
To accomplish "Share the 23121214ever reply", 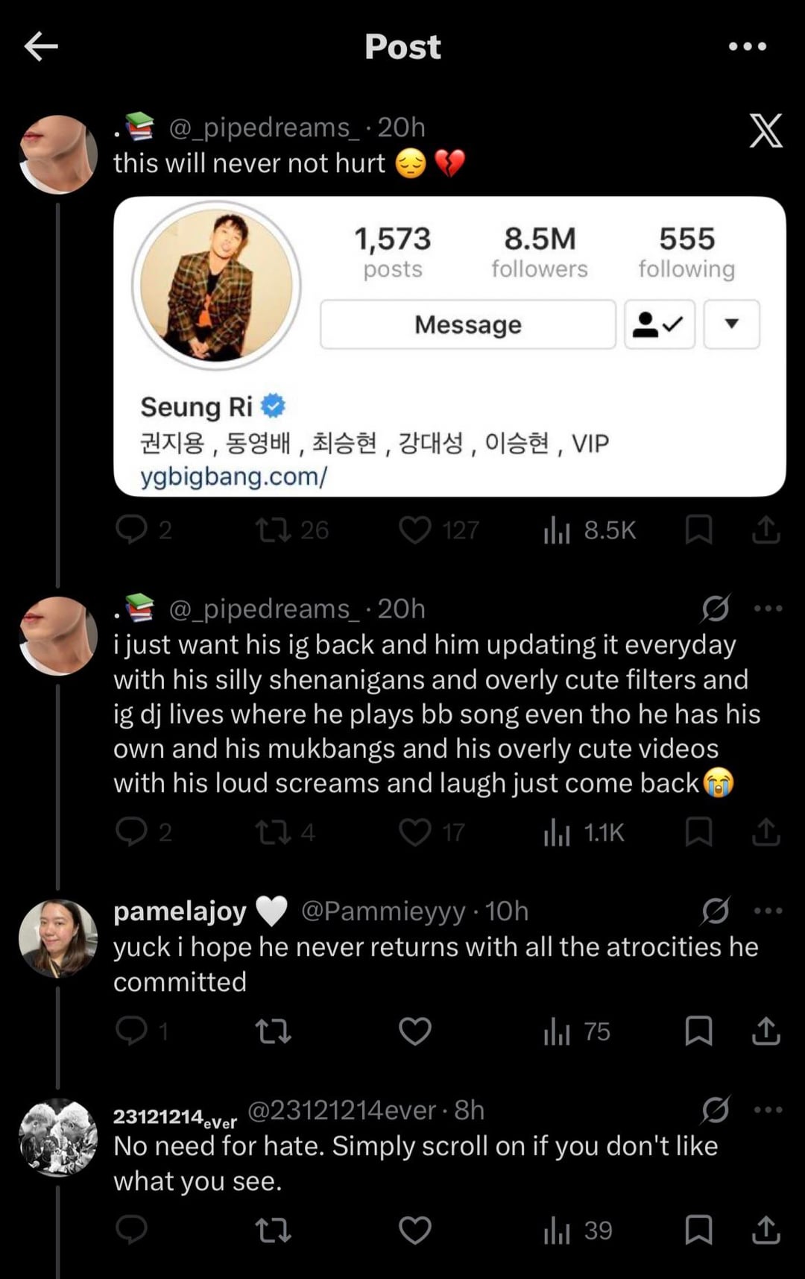I will [765, 1231].
